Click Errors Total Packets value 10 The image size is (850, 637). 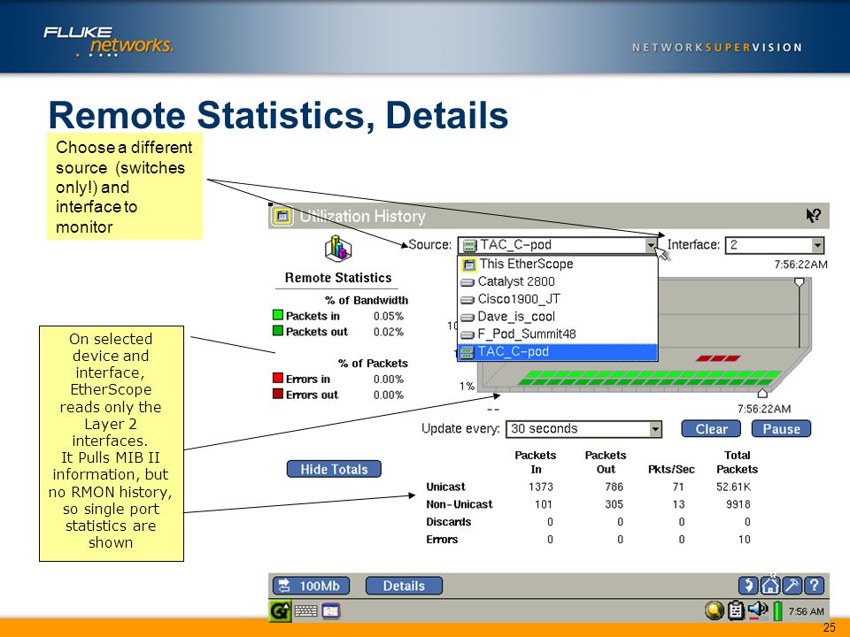pyautogui.click(x=744, y=540)
